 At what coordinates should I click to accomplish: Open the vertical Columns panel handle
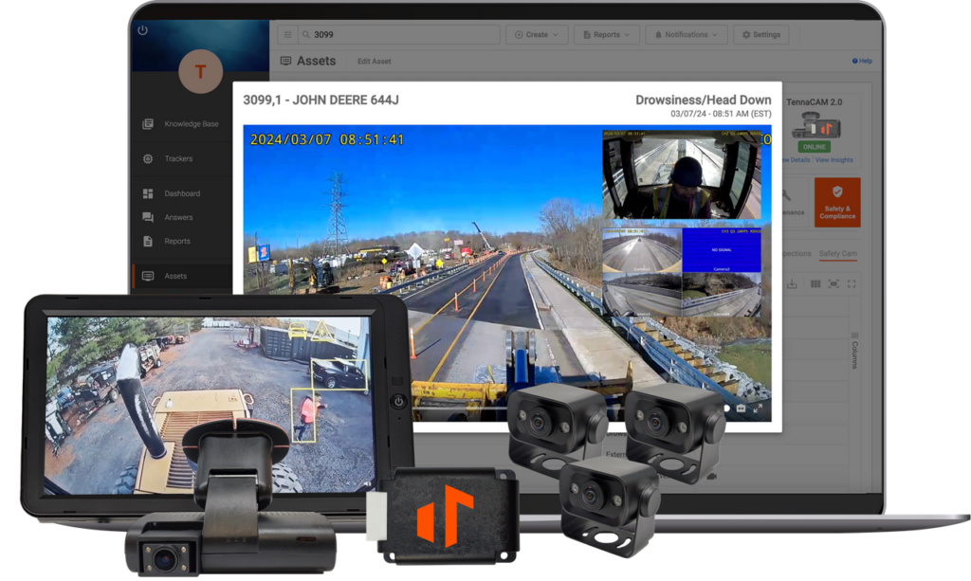[854, 351]
